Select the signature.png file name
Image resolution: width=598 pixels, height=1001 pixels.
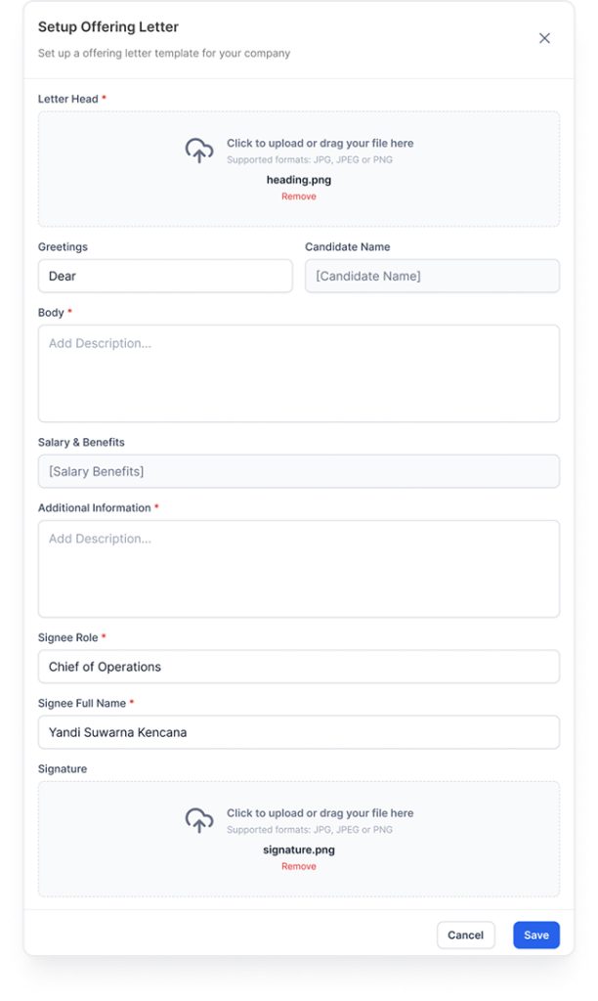(x=299, y=849)
